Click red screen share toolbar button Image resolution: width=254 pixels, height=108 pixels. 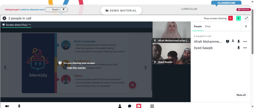tap(139, 106)
